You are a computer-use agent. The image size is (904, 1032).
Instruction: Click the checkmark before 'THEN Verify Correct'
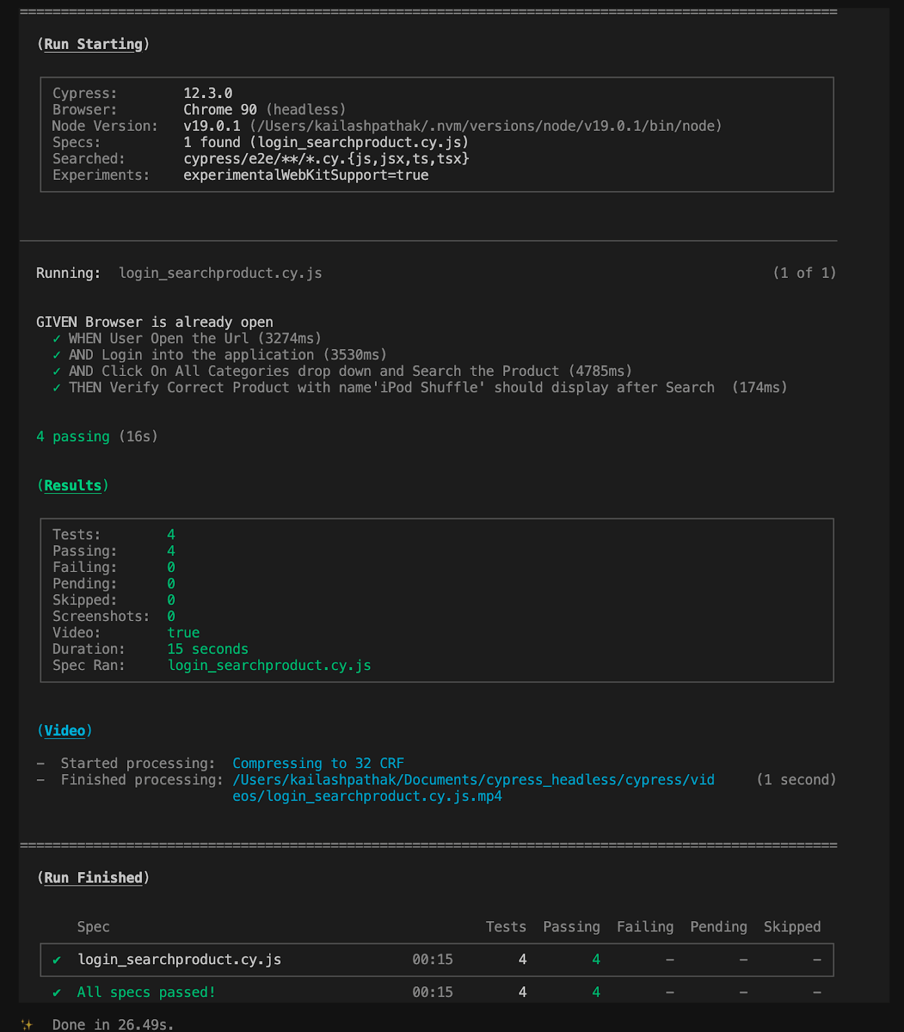click(x=57, y=388)
